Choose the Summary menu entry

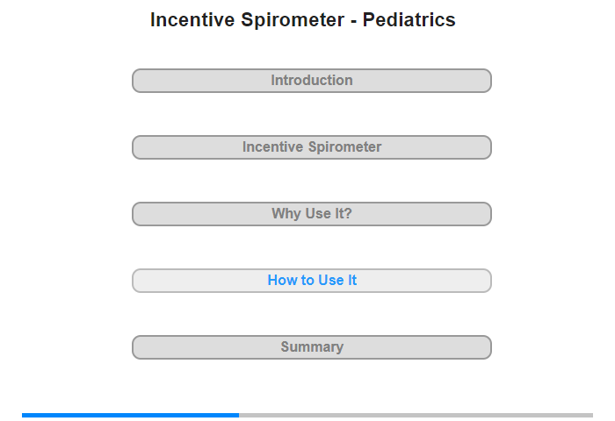click(311, 347)
